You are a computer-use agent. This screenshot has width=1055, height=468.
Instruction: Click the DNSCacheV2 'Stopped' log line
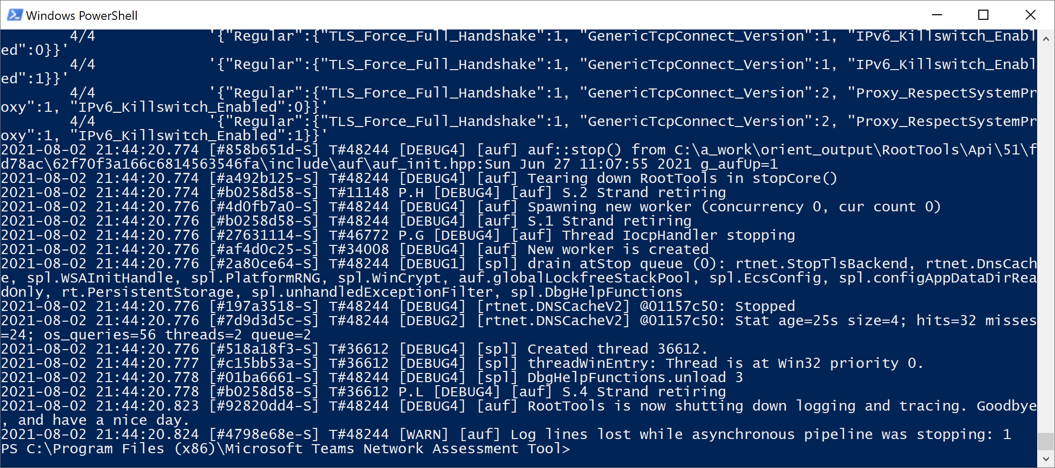coord(398,306)
